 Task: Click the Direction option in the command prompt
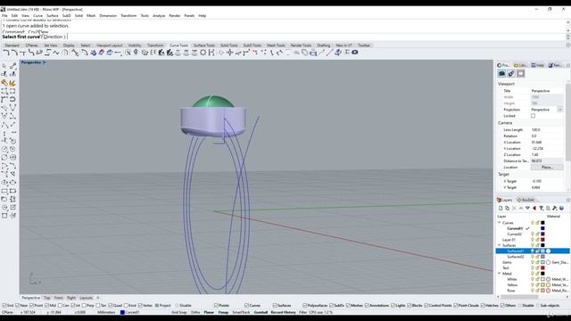54,37
